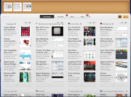The width and height of the screenshot is (131, 97).
Task: Click the iCloud vs. thumbnail under MacStories
Action: point(122,77)
